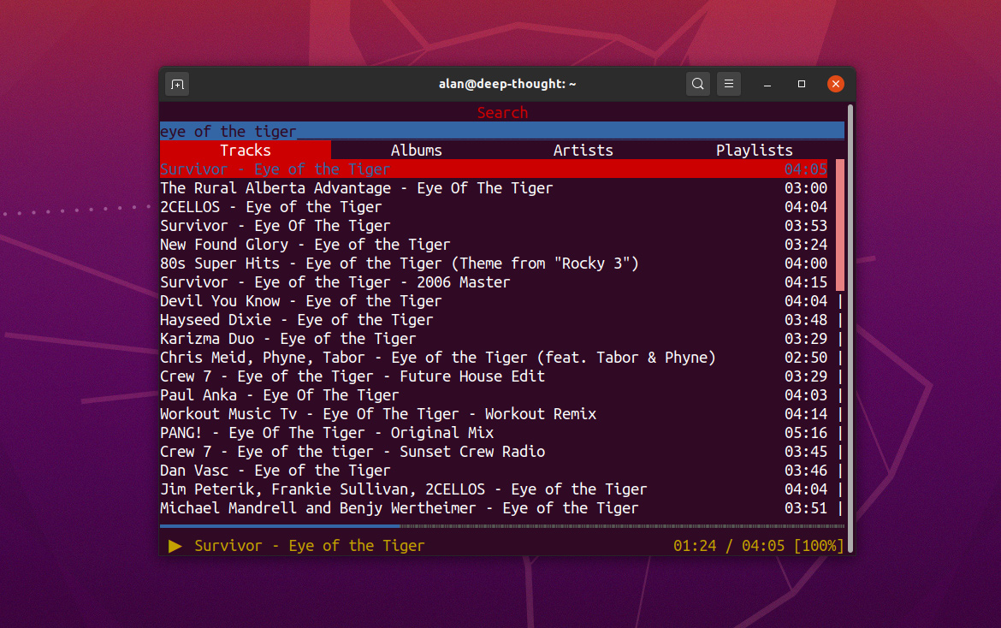The width and height of the screenshot is (1001, 628).
Task: Select Jim Peterik, Frankie Sullivan, 2CELLOS track
Action: [x=494, y=489]
